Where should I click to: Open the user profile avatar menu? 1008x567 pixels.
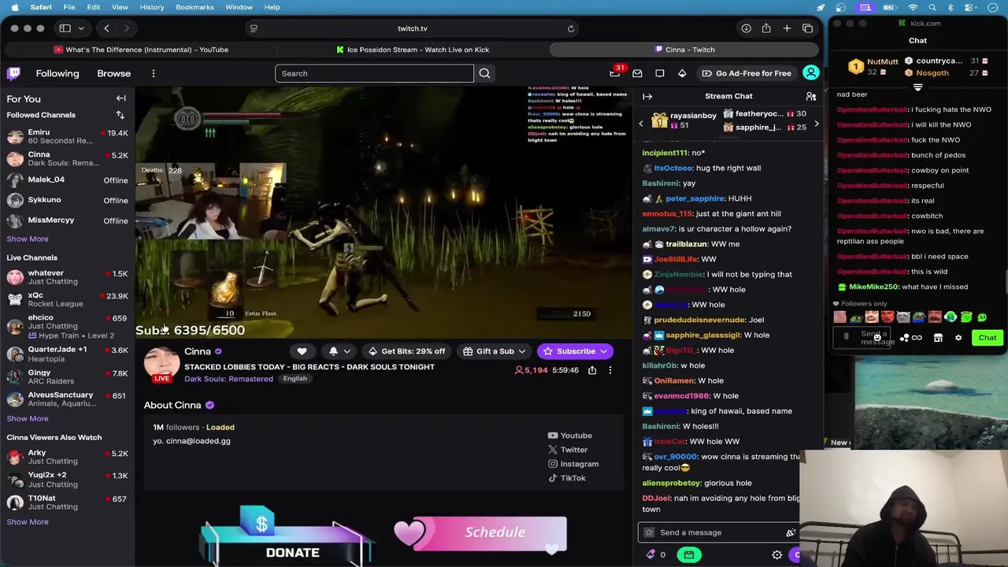[810, 73]
